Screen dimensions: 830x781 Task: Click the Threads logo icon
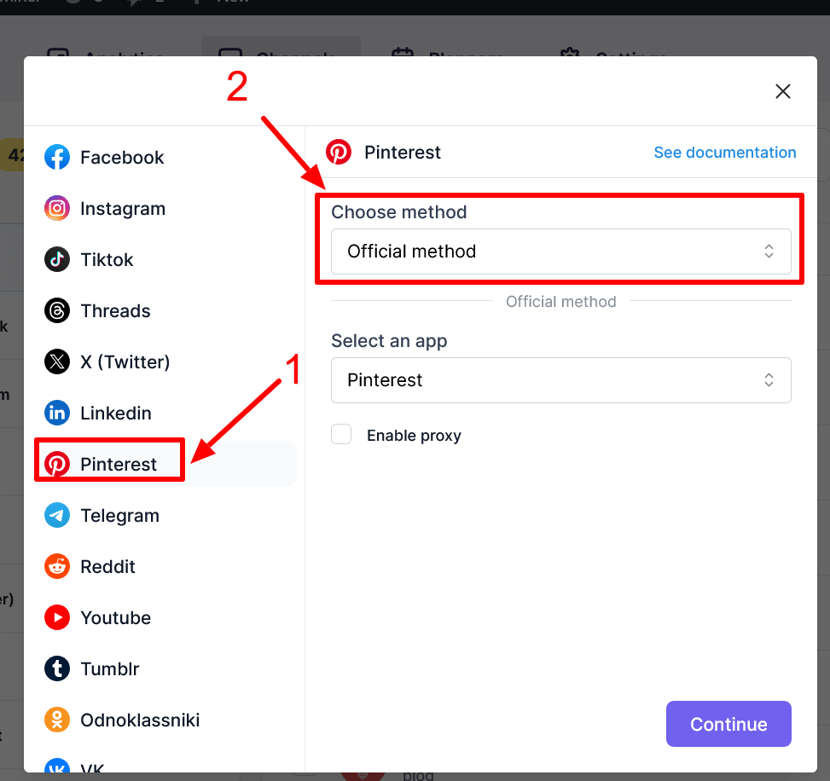tap(57, 311)
